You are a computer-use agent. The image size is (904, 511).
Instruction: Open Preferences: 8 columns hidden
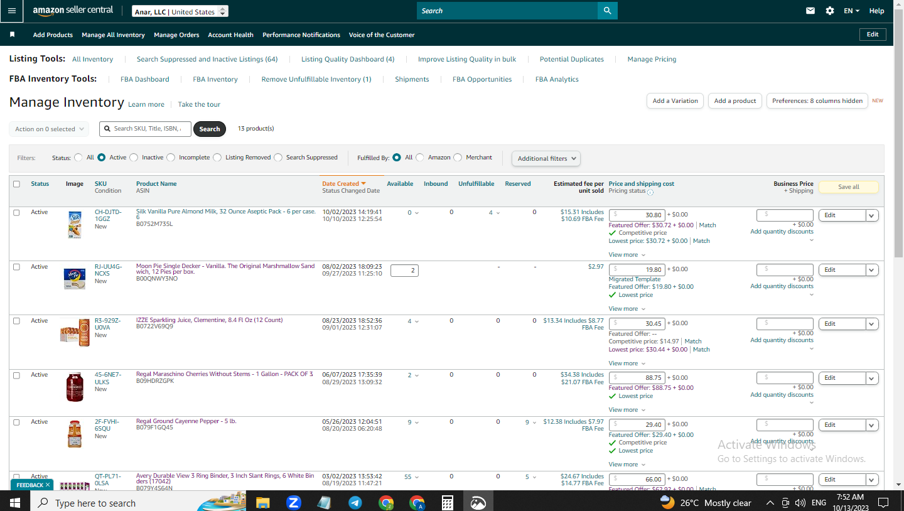tap(817, 100)
